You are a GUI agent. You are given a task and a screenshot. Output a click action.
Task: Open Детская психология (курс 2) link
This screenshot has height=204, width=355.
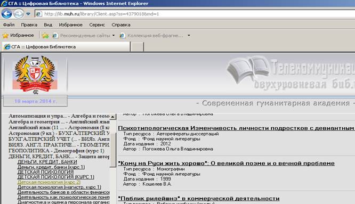click(49, 182)
